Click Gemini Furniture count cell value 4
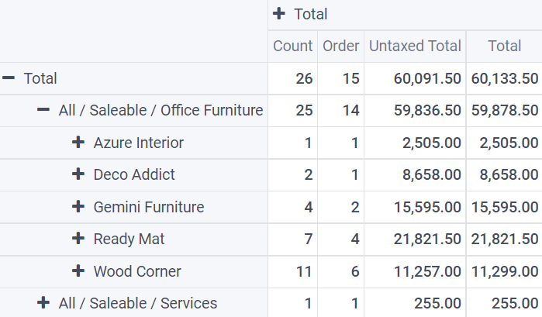Viewport: 542px width, 317px height. tap(308, 207)
